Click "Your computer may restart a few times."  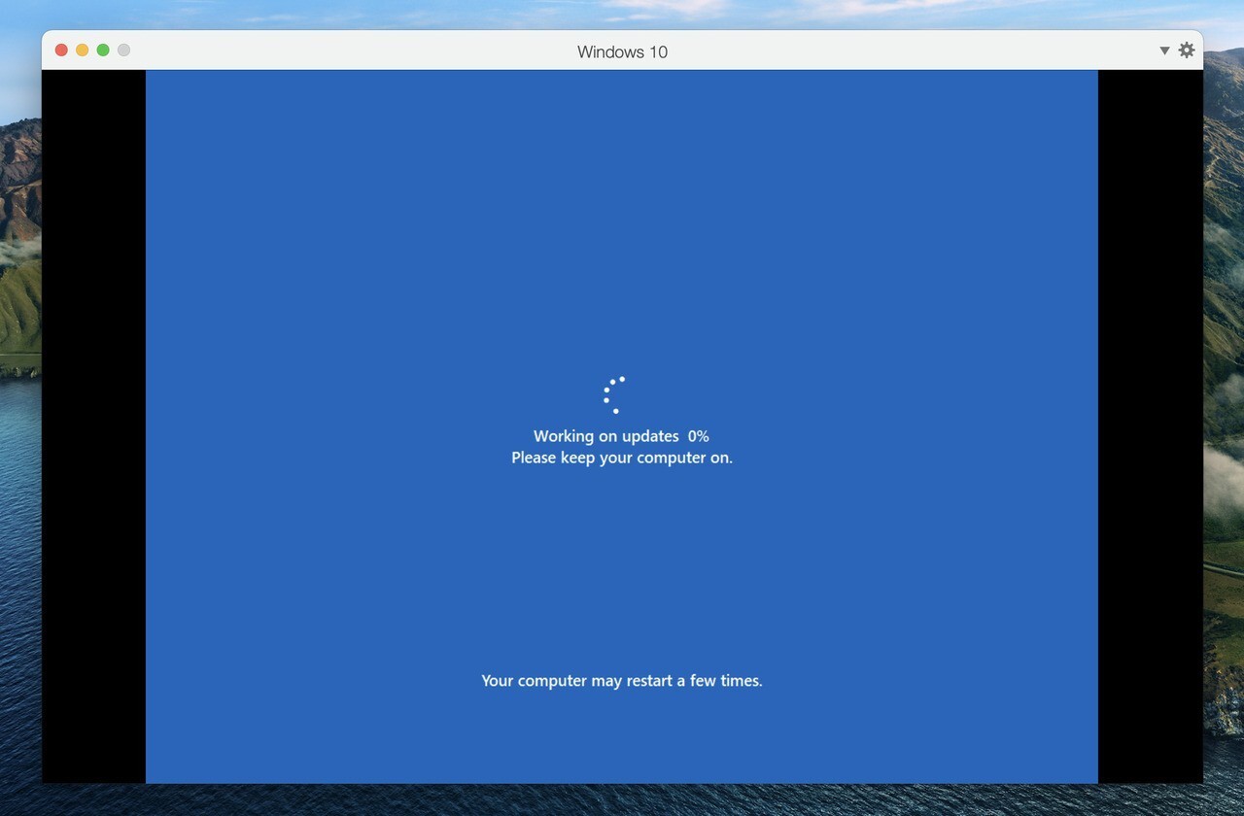click(x=622, y=681)
